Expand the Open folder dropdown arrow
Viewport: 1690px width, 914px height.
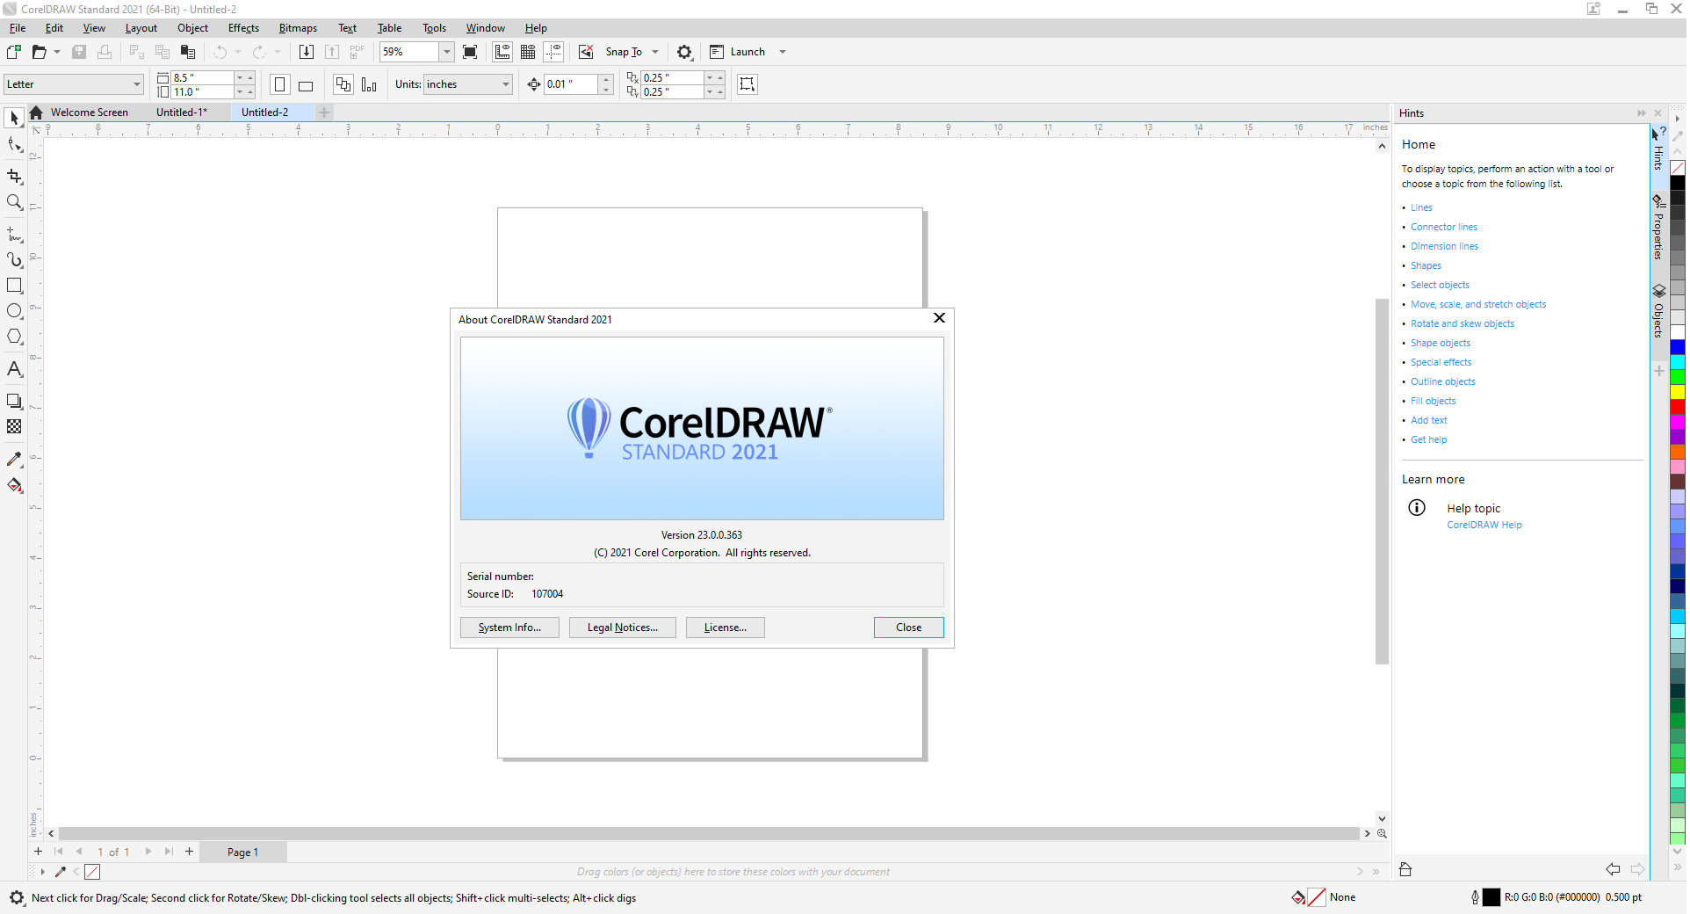57,52
